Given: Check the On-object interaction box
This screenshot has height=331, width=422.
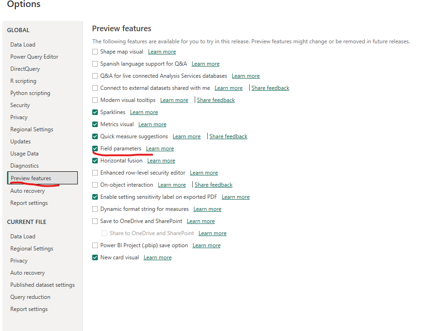Looking at the screenshot, I should coord(95,185).
